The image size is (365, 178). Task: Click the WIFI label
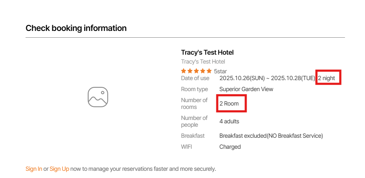pos(187,147)
